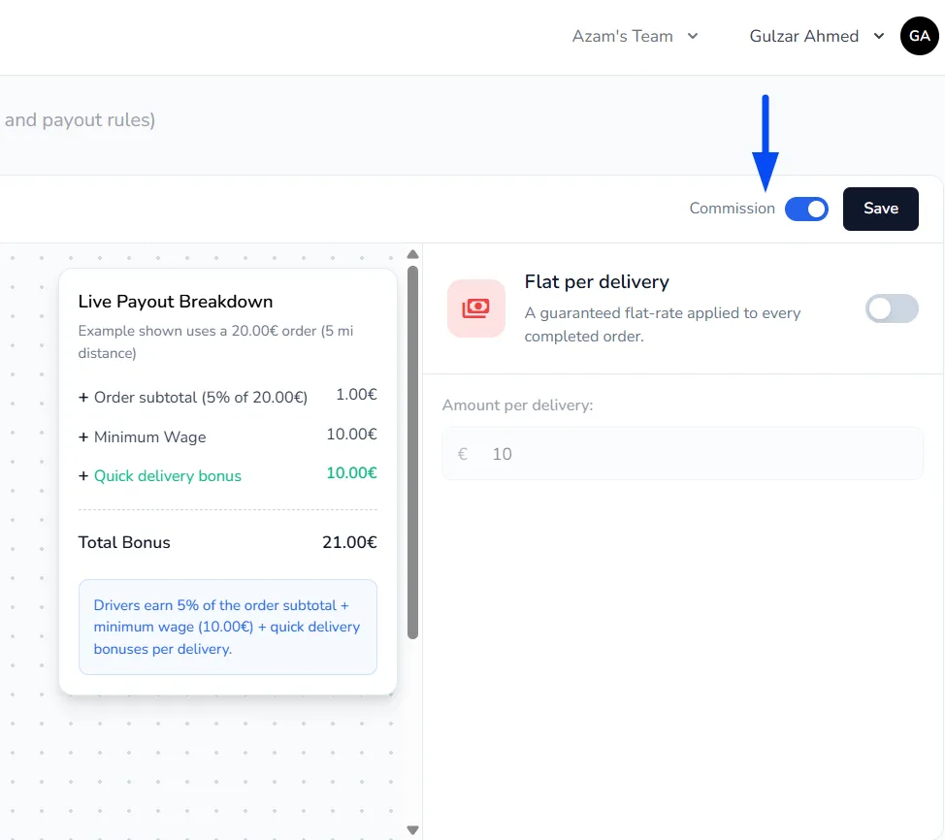Save the commission settings

click(x=881, y=210)
